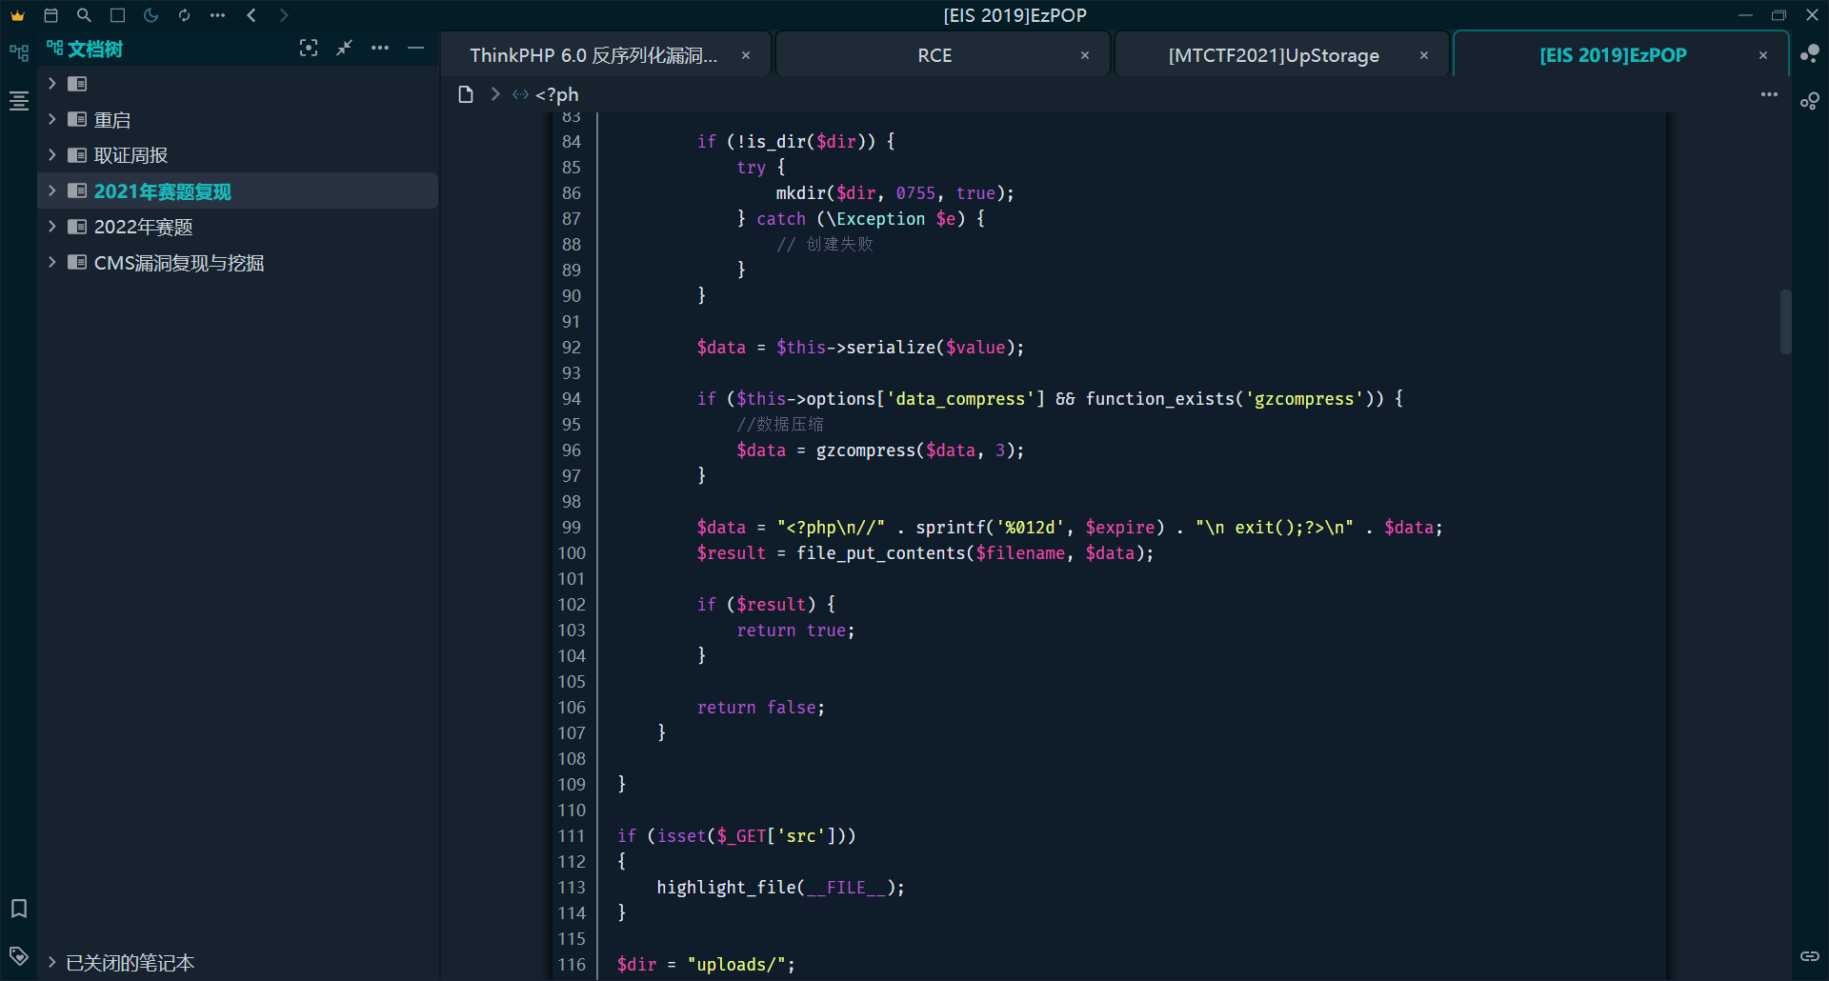1829x981 pixels.
Task: Click the crown account icon
Action: 18,15
